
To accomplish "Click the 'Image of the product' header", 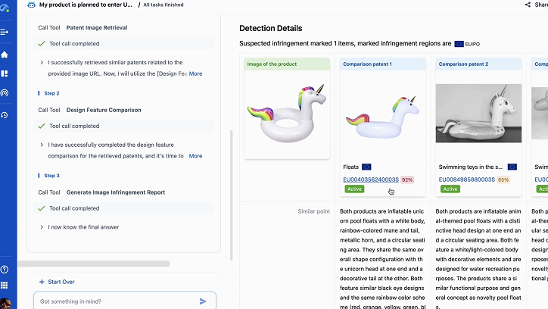I will point(272,64).
